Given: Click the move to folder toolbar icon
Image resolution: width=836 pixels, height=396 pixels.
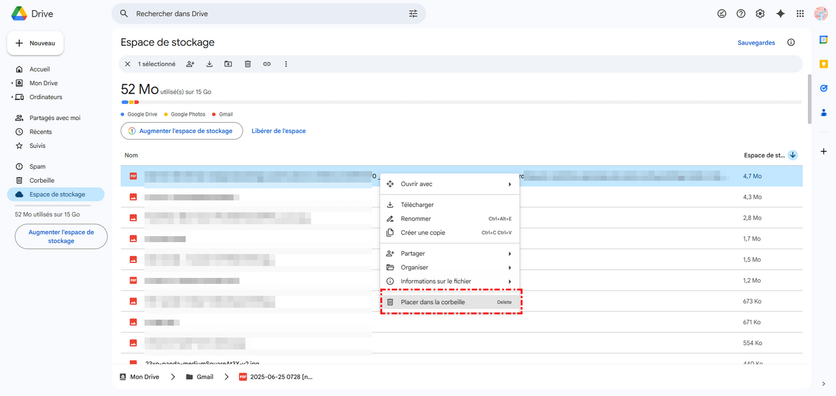Looking at the screenshot, I should point(228,64).
